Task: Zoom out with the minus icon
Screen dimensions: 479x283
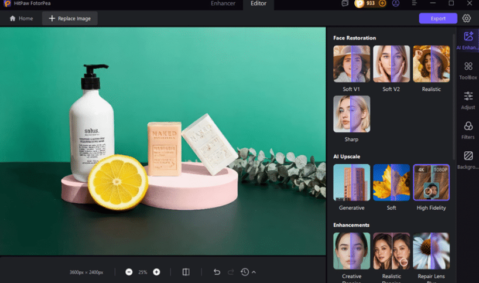Action: tap(129, 272)
